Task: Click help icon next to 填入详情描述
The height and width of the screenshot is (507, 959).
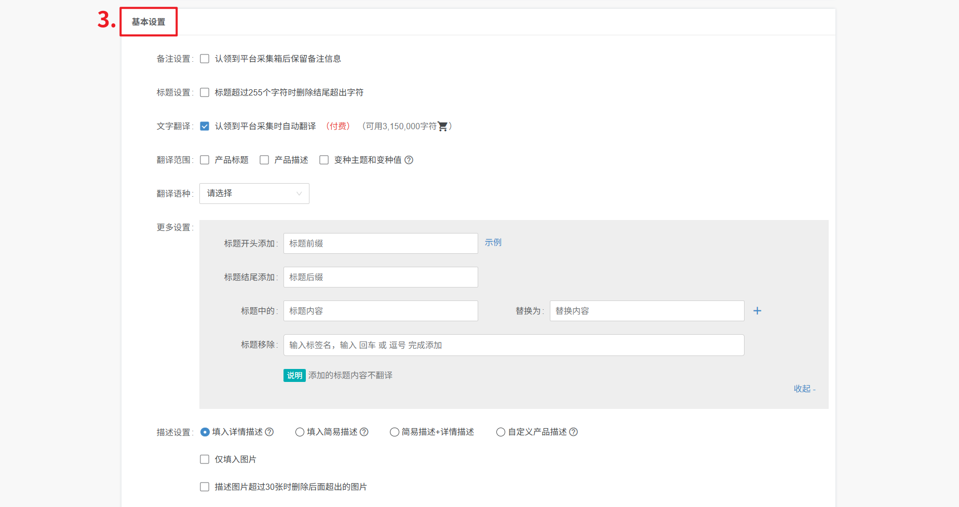Action: pos(269,432)
